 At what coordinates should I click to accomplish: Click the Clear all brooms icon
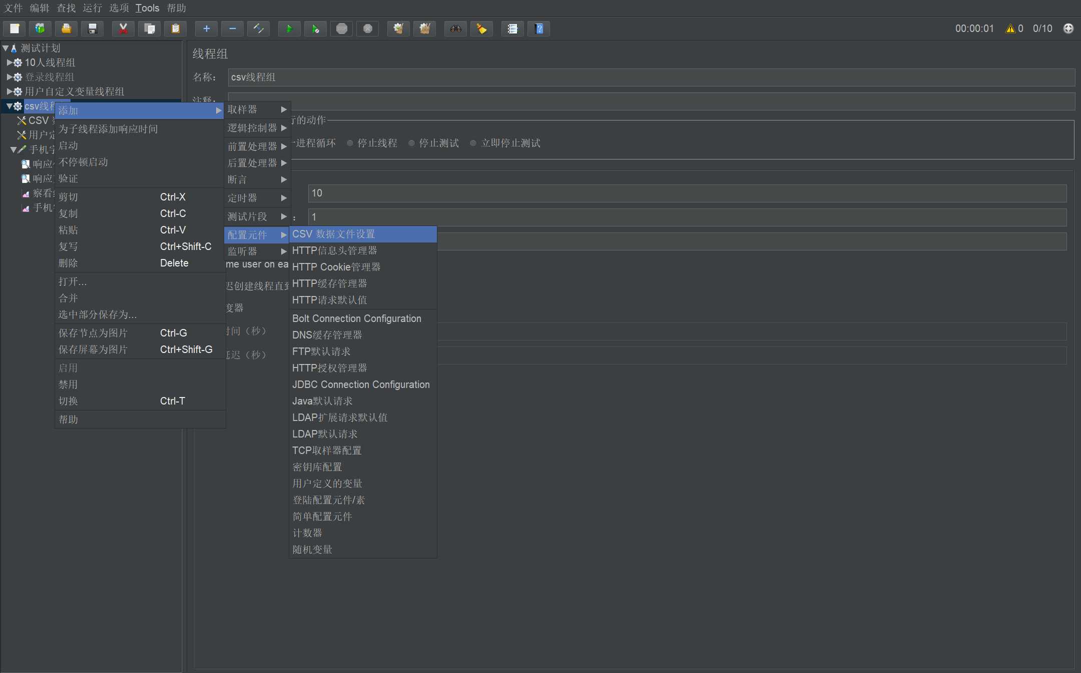pyautogui.click(x=424, y=28)
